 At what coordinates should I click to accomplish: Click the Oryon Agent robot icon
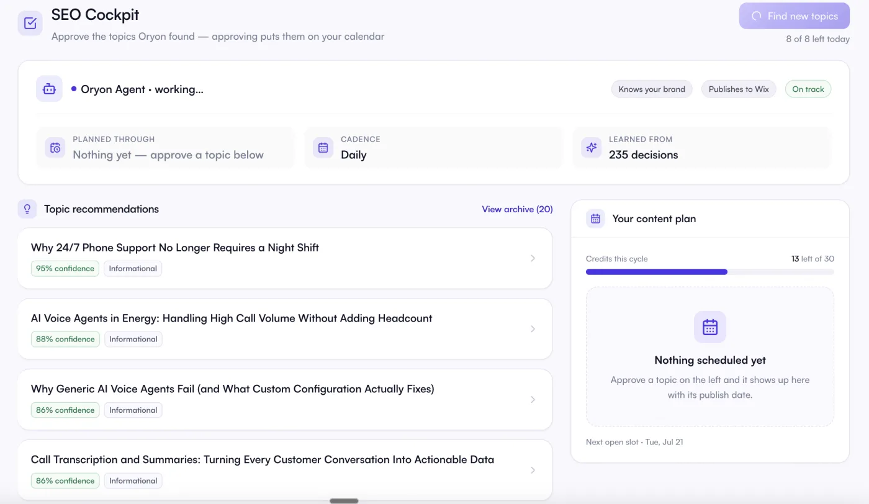[x=49, y=89]
